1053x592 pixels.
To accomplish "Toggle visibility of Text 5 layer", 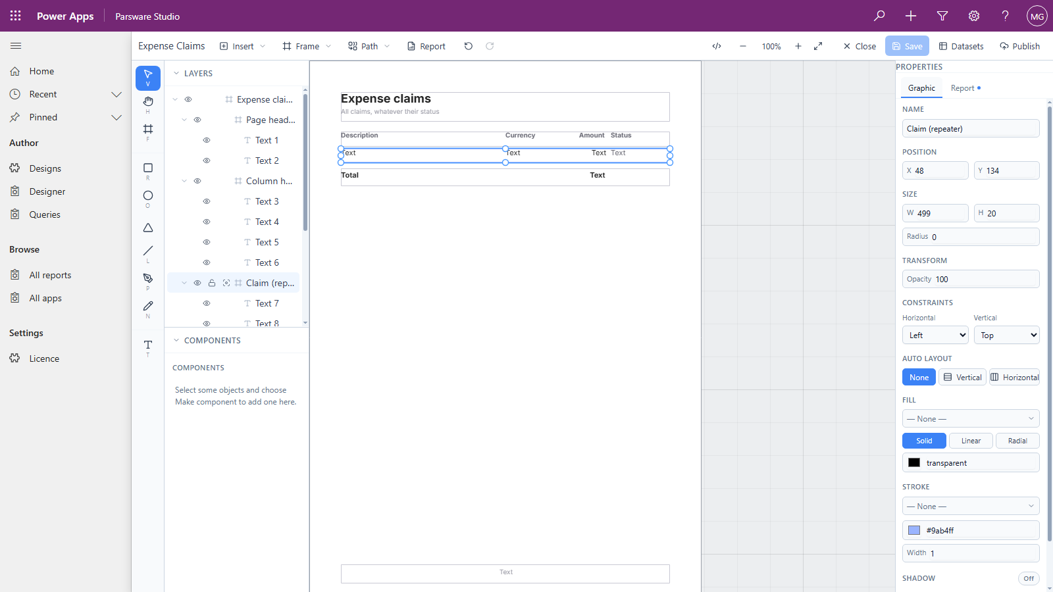I will 207,242.
